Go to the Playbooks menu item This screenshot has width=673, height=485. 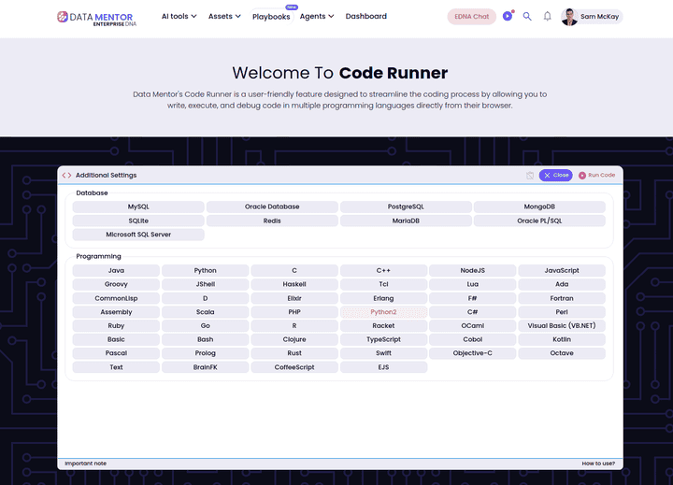tap(271, 17)
